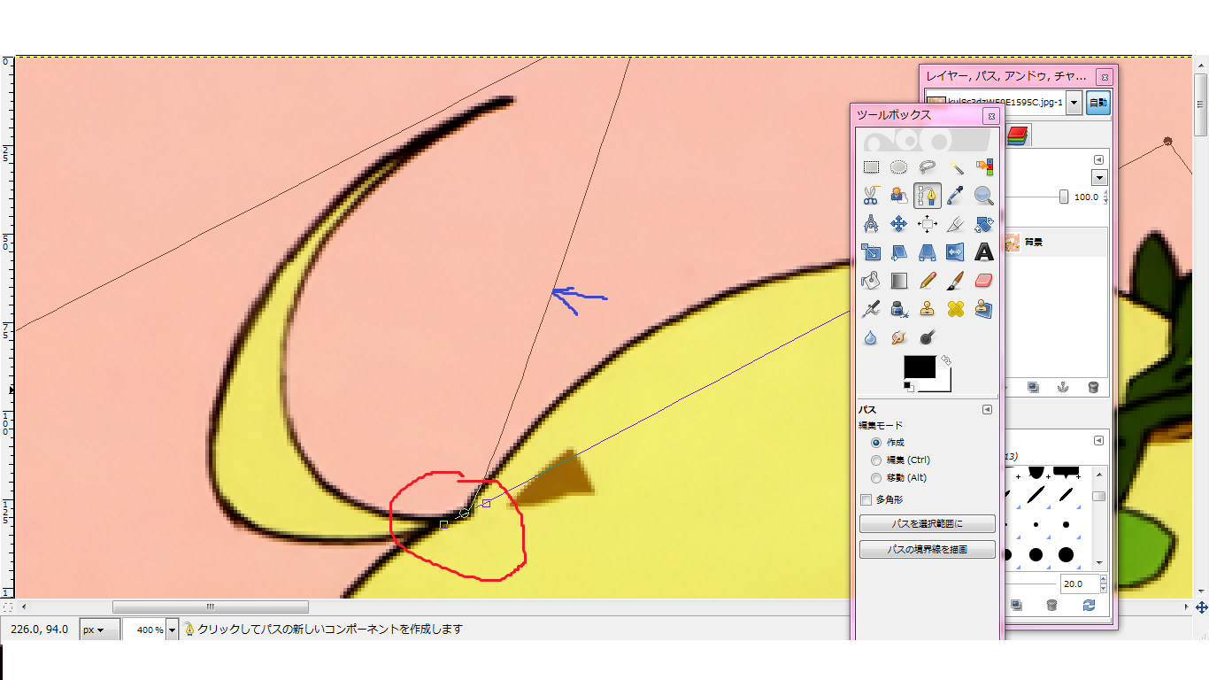Select the Ellipse Select tool
Viewport: 1209px width, 680px height.
point(899,167)
